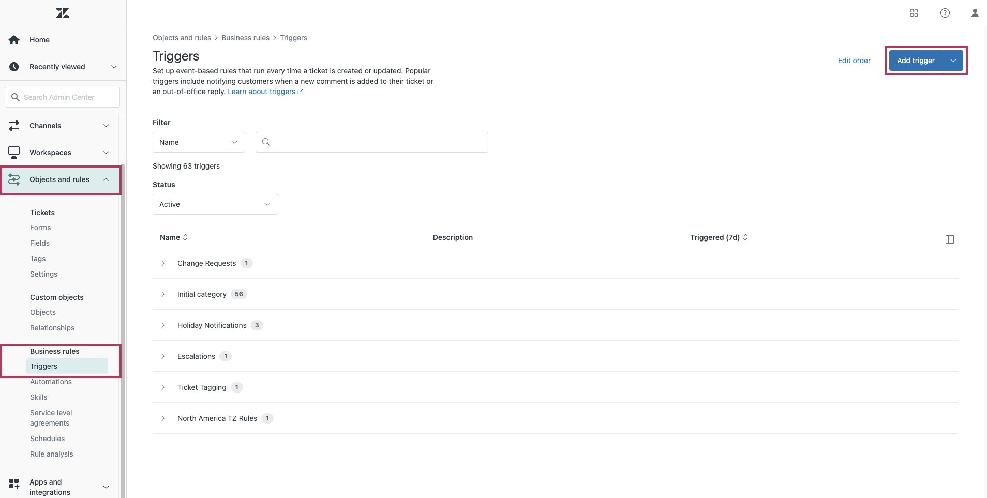Click Objects and rules breadcrumb
Viewport: 987px width, 498px height.
click(182, 38)
